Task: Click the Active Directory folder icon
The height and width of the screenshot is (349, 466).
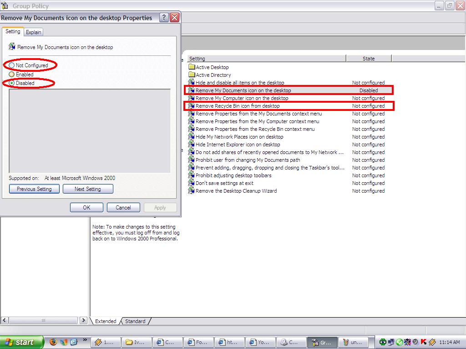Action: point(192,75)
